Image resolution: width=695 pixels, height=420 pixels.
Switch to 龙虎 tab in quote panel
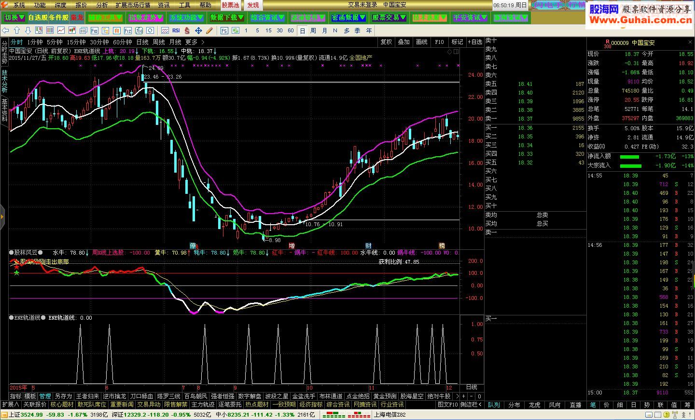click(x=535, y=405)
